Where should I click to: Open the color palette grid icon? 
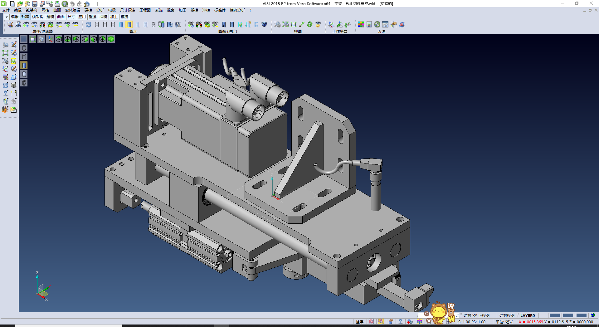point(361,24)
